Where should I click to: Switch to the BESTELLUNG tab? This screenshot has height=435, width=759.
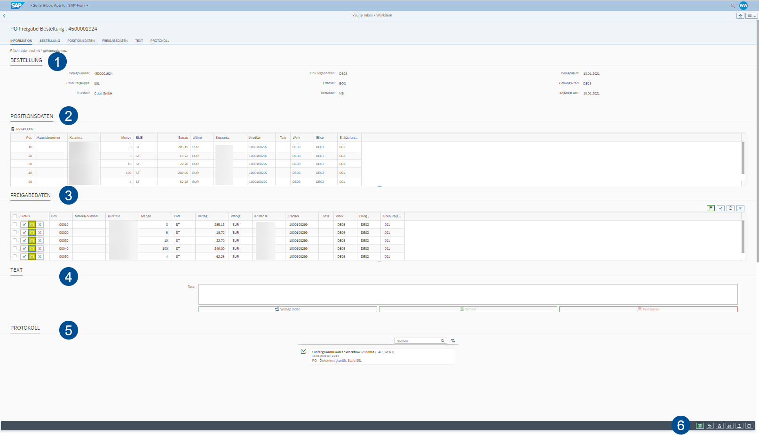(49, 40)
